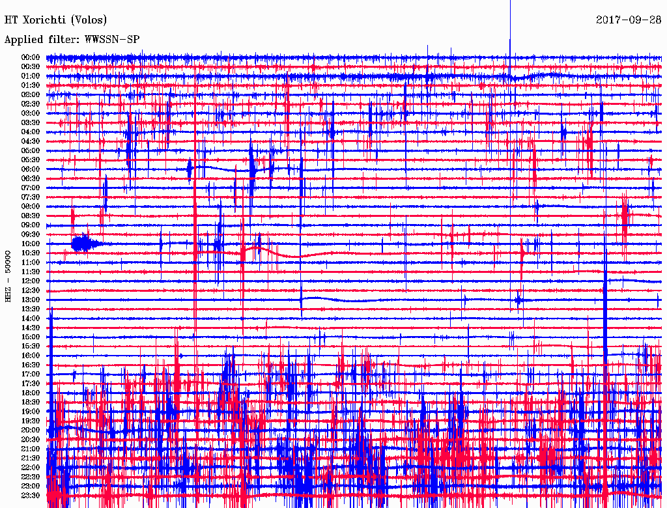667x508 pixels.
Task: Select the 21:00 time label
Action: [31, 449]
